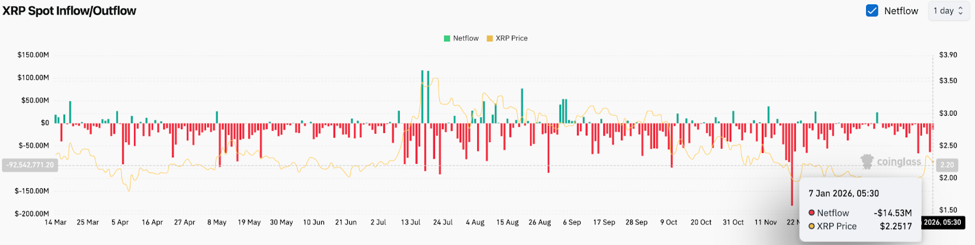The image size is (975, 245).
Task: Open the 1 day interval dropdown
Action: 948,11
